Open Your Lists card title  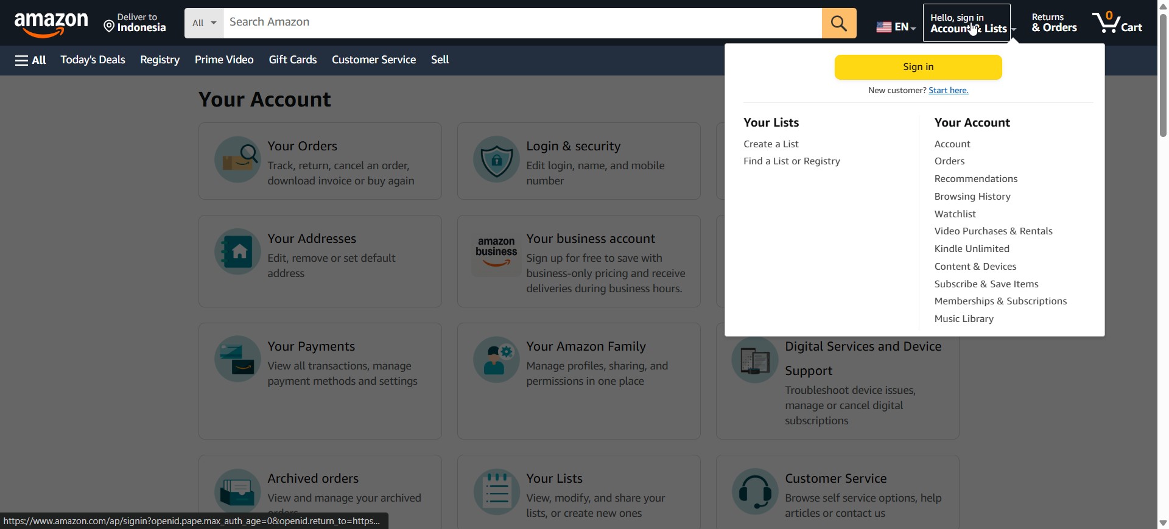[x=554, y=478]
